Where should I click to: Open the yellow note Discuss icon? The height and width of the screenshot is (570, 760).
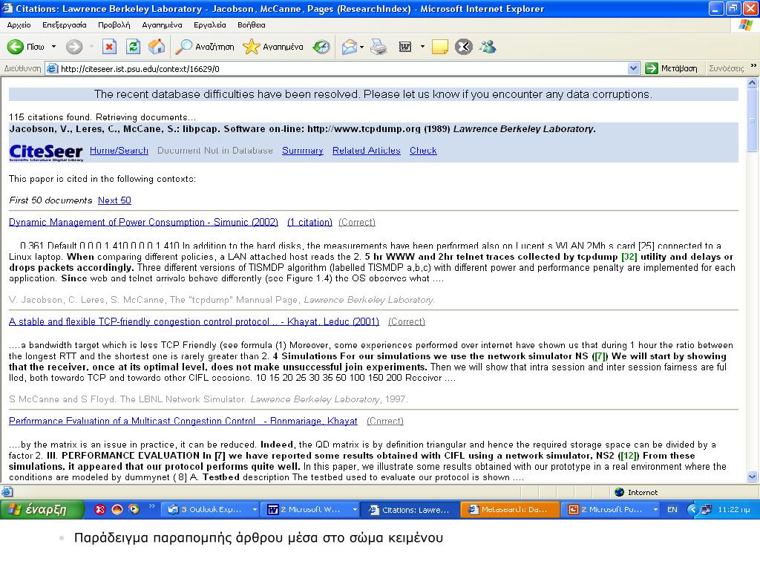tap(439, 47)
